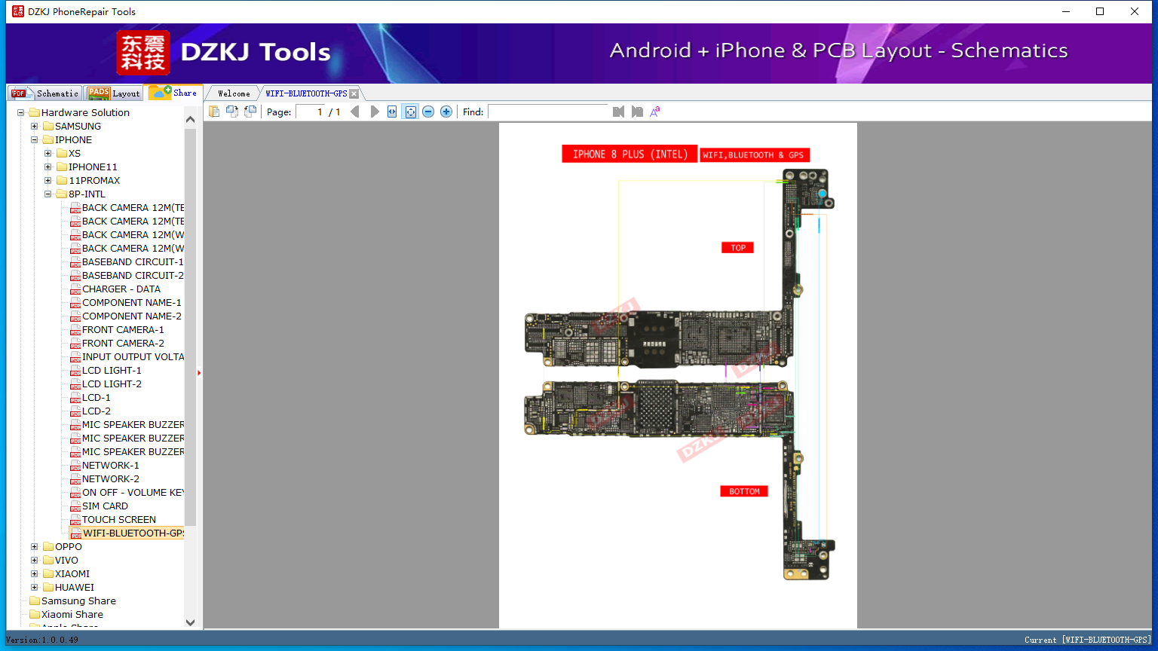Find next match icon
1158x651 pixels.
(x=637, y=112)
